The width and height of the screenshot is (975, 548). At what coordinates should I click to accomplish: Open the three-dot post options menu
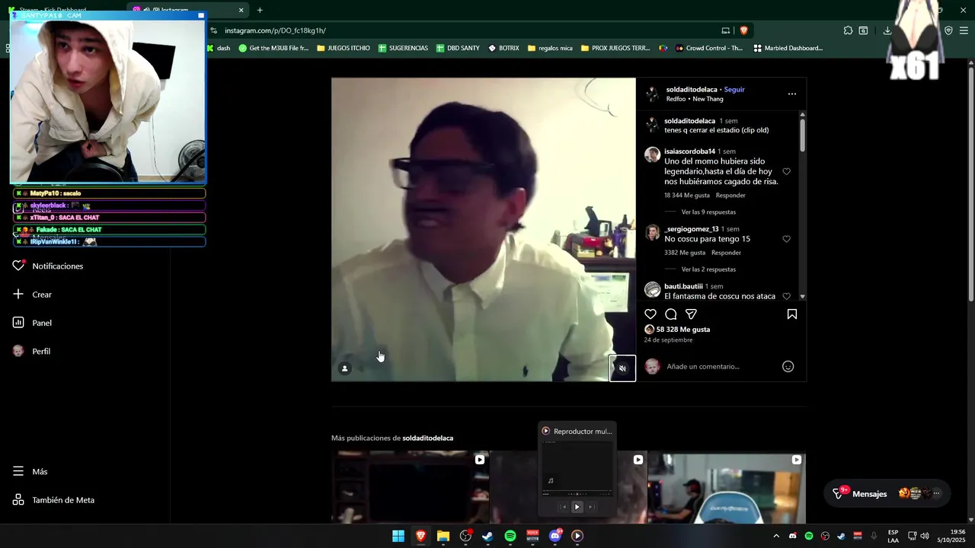792,94
